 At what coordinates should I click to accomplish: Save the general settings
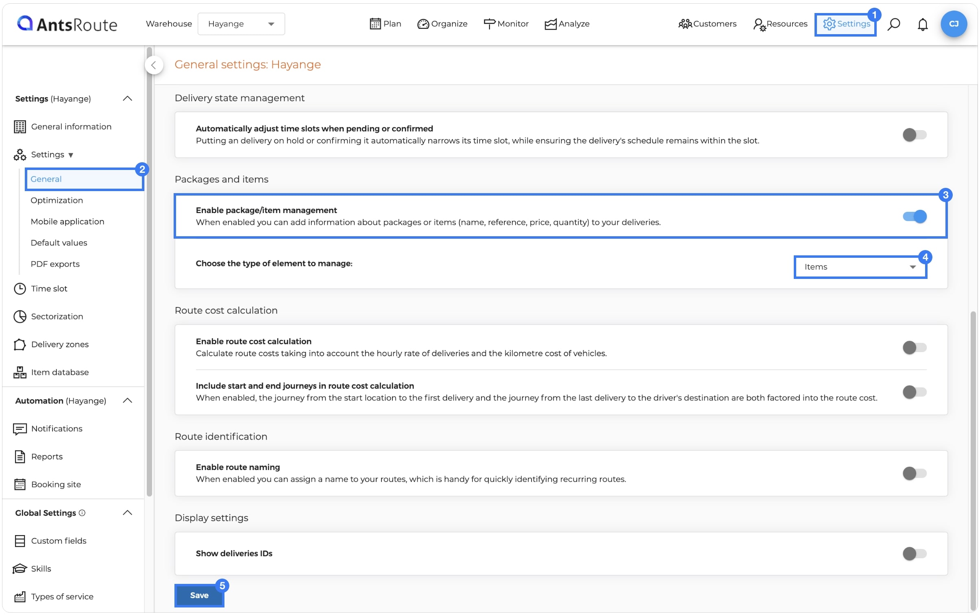pyautogui.click(x=199, y=595)
